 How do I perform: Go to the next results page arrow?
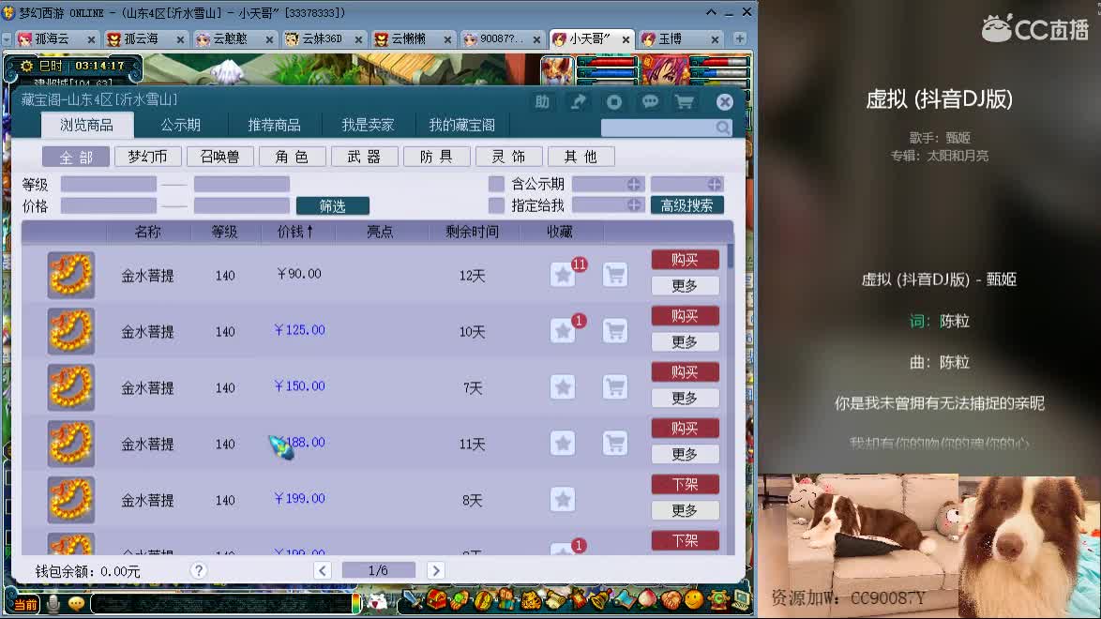coord(435,570)
